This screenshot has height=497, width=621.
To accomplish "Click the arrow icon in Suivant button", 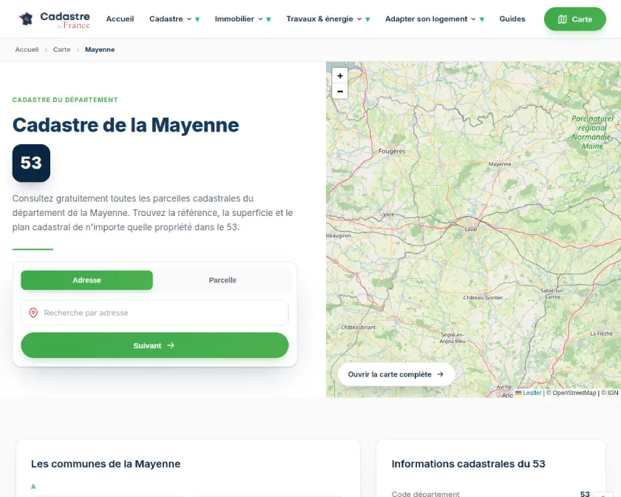I will coord(171,345).
